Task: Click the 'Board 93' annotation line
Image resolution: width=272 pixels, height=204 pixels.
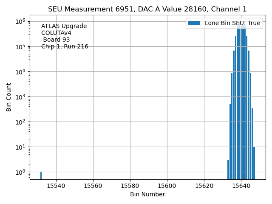Action: coord(57,40)
